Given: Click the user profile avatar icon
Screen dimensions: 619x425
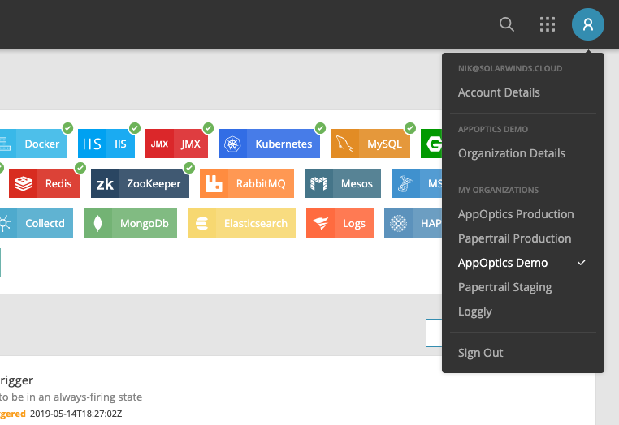Looking at the screenshot, I should coord(588,24).
